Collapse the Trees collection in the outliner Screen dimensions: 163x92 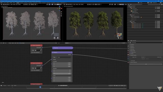click(130, 23)
